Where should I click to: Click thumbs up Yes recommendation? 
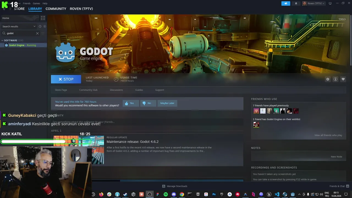[131, 103]
